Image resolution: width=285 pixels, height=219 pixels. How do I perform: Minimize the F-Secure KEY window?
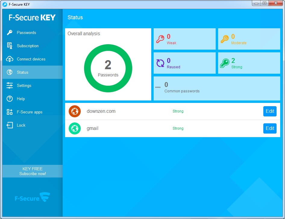[256, 3]
